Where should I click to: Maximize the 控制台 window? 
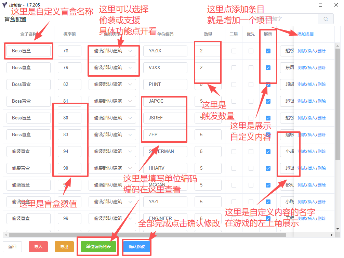click(x=320, y=5)
